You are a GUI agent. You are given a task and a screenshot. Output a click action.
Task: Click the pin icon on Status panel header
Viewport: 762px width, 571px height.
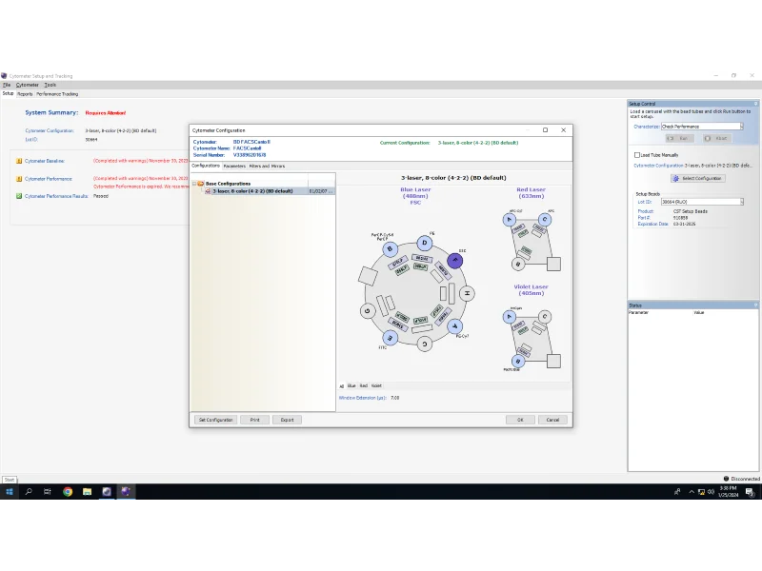755,305
